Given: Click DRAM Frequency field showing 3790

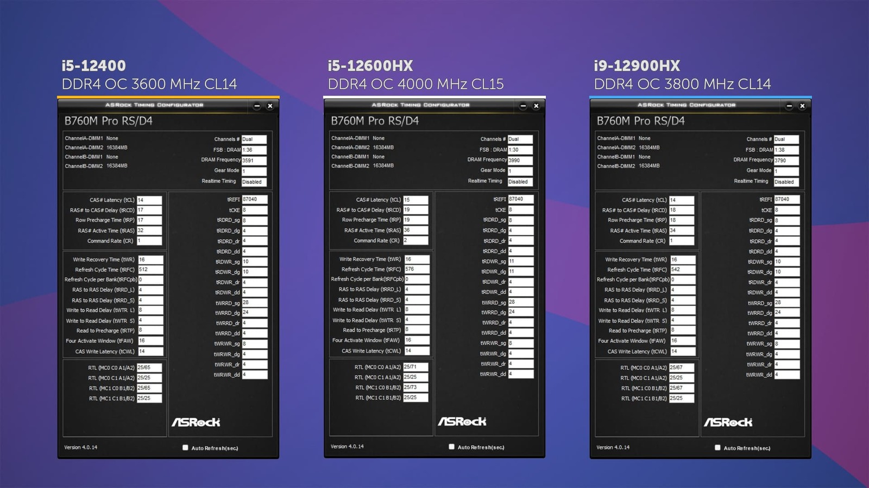Looking at the screenshot, I should 786,160.
